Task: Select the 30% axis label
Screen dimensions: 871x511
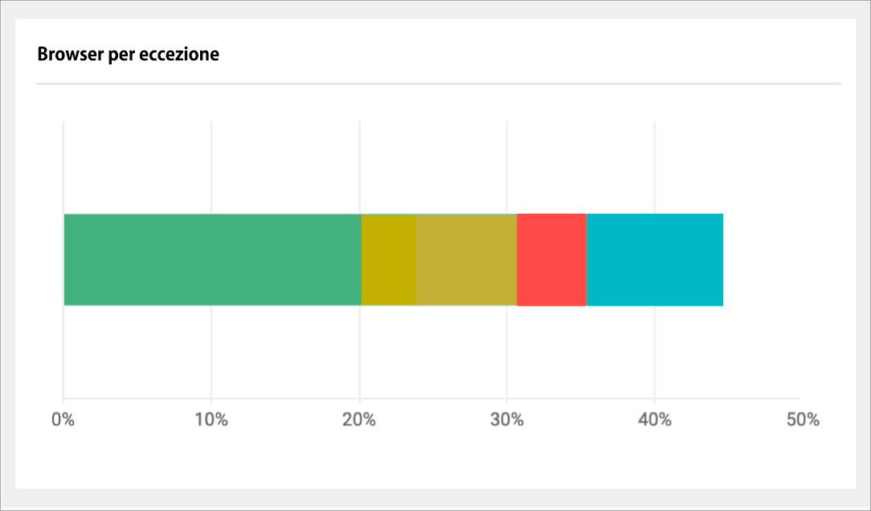Action: tap(507, 420)
